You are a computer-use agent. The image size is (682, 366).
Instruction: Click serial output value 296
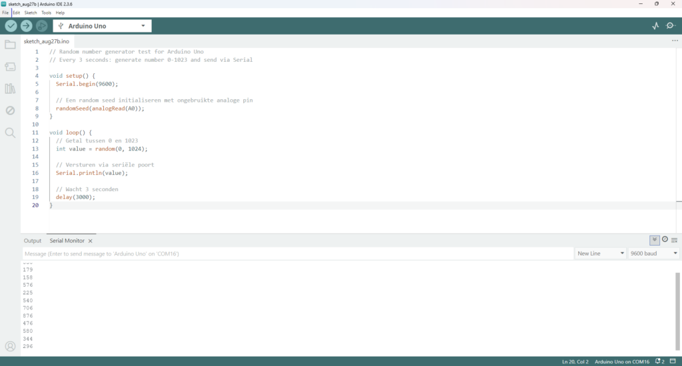[28, 347]
